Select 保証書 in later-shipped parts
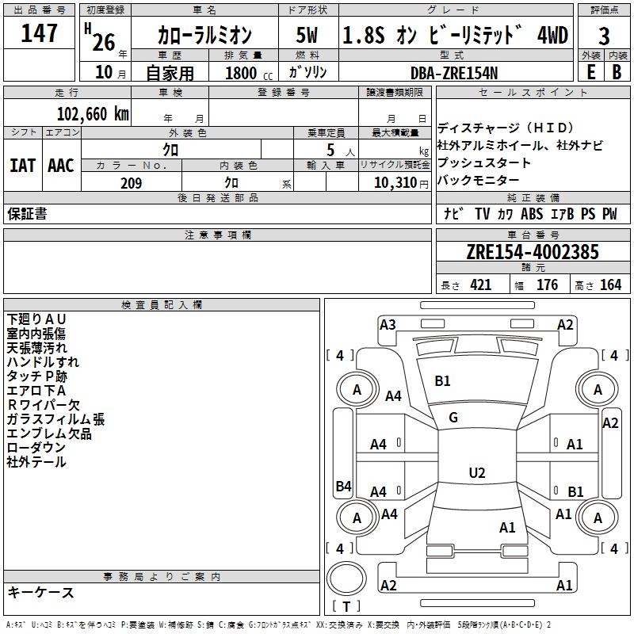 point(27,214)
